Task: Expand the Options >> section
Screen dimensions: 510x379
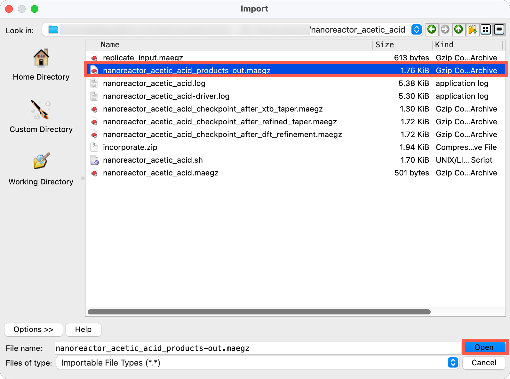Action: click(x=34, y=329)
